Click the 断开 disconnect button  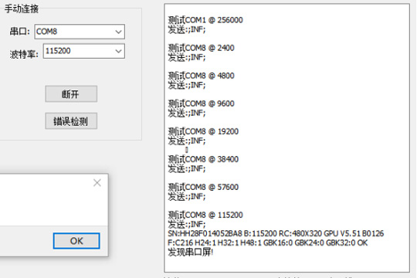click(x=71, y=94)
